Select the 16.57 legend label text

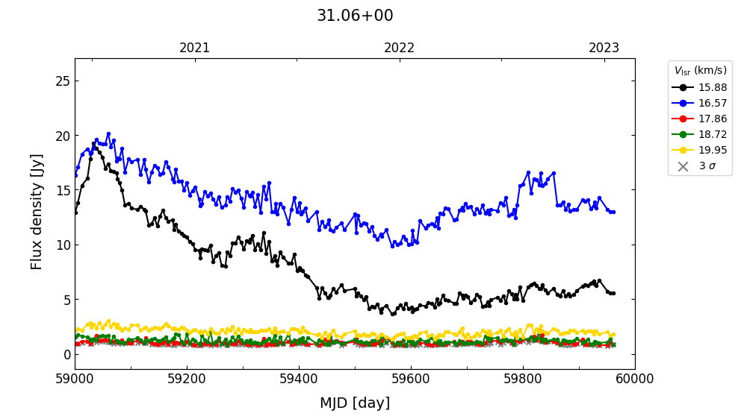pos(712,103)
